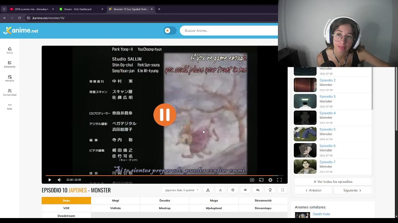
Task: Go to the next episode with Siguiente
Action: point(352,190)
